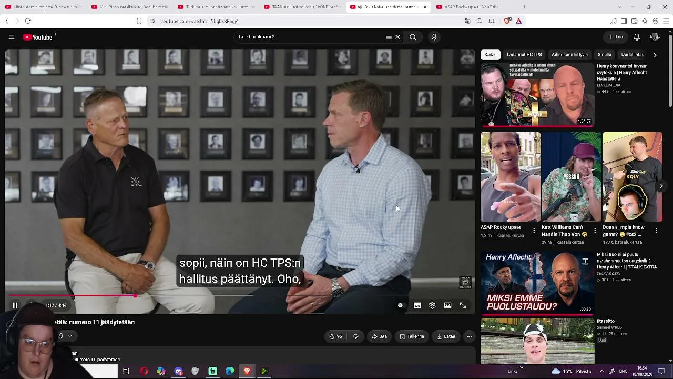Select the Sinulle filter chip

pos(605,55)
